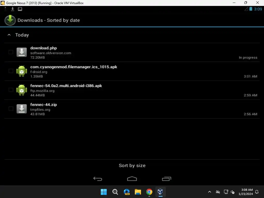Click software.oldversion.com source text
Screen dimensions: 264x198
[51, 53]
